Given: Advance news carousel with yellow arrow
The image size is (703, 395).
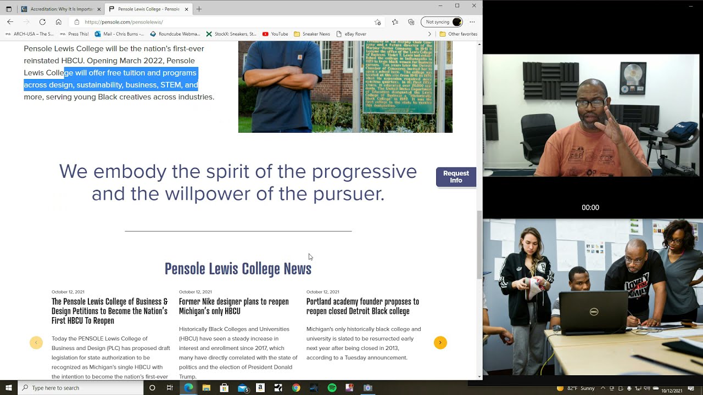Looking at the screenshot, I should click(440, 343).
